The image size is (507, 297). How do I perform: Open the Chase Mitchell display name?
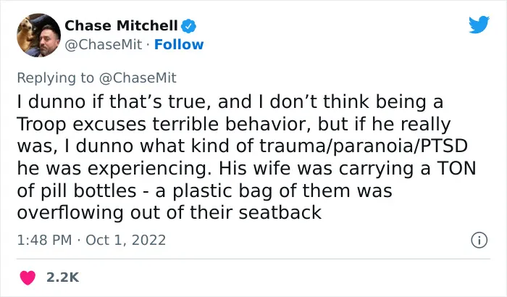(x=121, y=26)
